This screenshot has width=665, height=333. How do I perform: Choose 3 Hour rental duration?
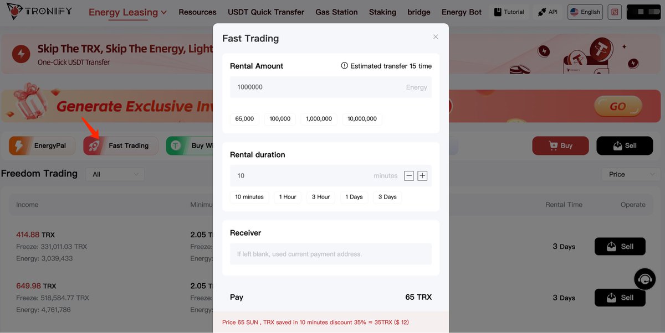point(321,197)
